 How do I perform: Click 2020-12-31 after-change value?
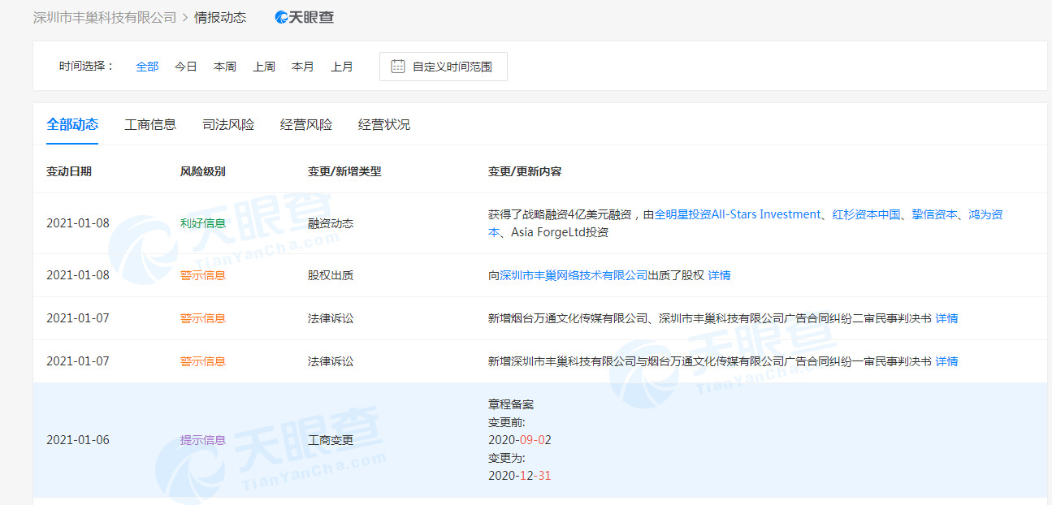coord(520,476)
